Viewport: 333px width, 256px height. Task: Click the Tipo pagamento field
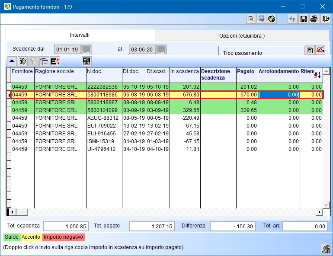(x=261, y=51)
